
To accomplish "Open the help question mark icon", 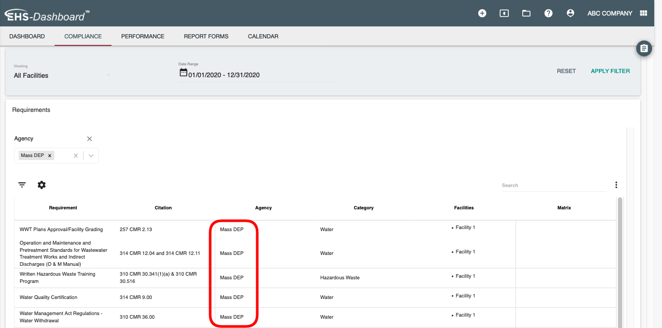I will (x=549, y=13).
